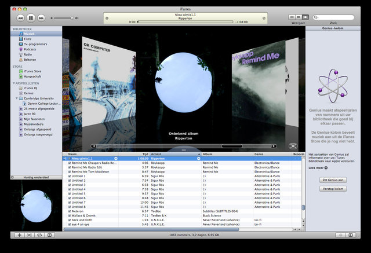Adjust the volume slider knob

point(72,18)
